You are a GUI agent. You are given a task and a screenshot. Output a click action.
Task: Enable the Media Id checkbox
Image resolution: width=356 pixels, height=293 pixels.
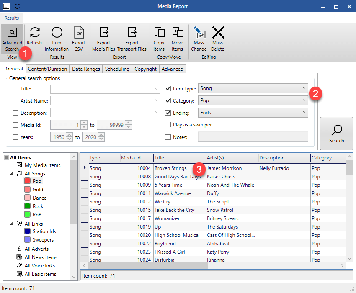tap(15, 125)
